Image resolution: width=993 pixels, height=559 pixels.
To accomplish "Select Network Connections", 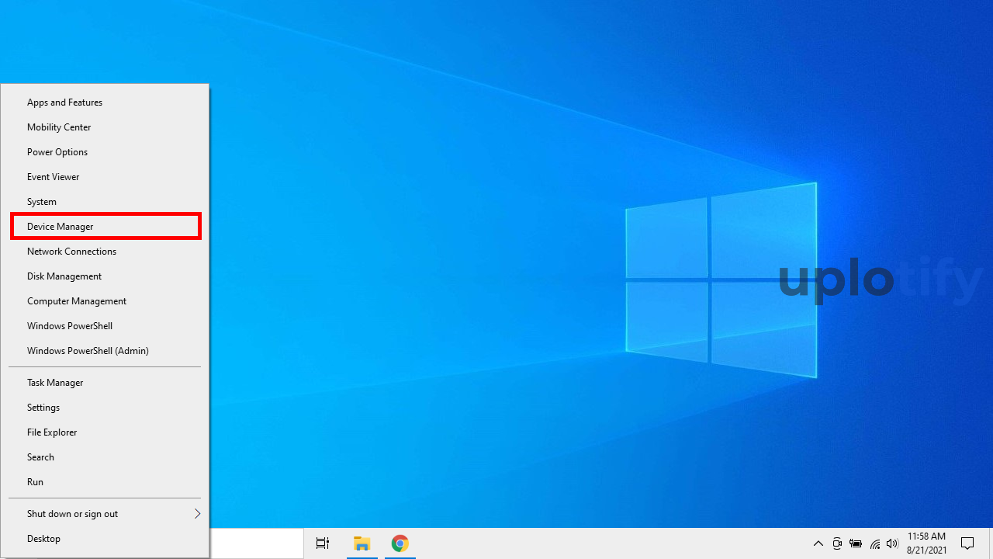I will [x=71, y=252].
